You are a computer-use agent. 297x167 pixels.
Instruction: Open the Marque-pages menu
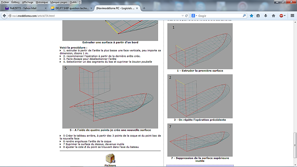(59, 2)
